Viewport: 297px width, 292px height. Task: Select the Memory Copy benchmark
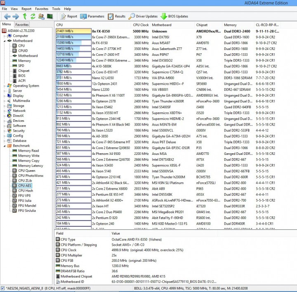point(26,161)
